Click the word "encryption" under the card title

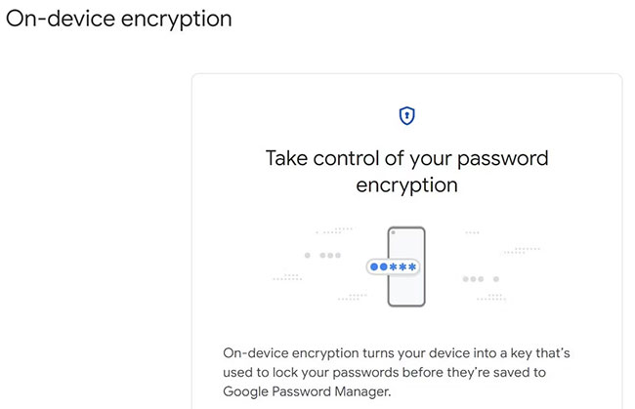point(406,184)
